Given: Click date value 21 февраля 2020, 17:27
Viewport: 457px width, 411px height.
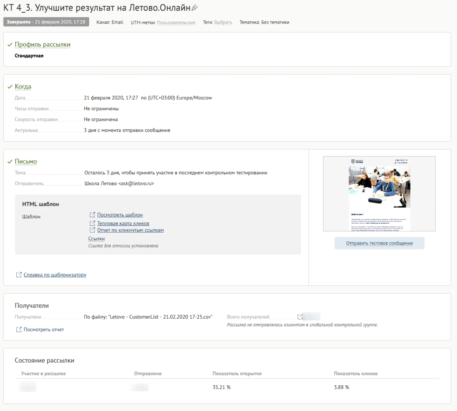Looking at the screenshot, I should click(111, 98).
